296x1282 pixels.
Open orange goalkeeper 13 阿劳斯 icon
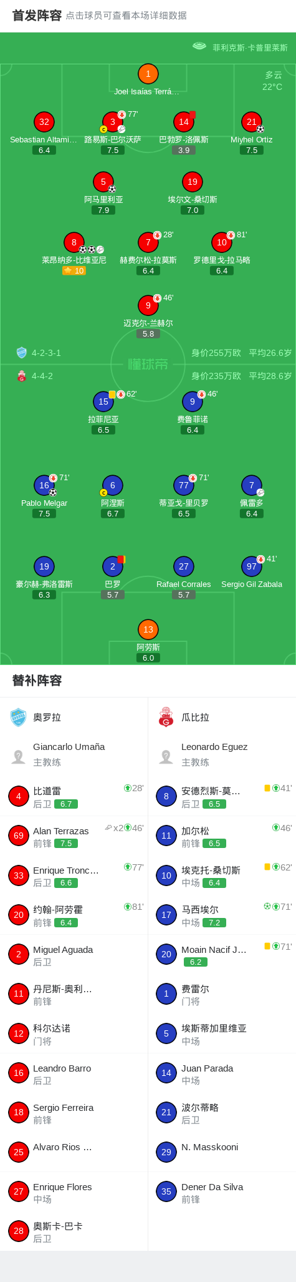coord(148,629)
